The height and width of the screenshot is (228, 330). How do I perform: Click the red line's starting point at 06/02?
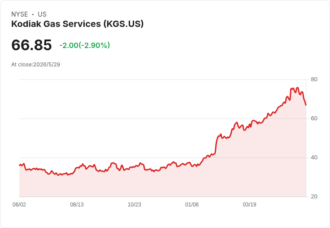pyautogui.click(x=20, y=165)
